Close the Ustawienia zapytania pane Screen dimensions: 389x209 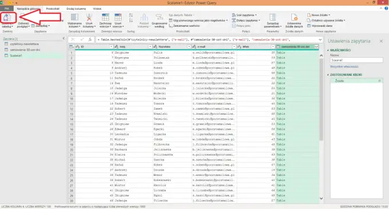click(x=381, y=41)
